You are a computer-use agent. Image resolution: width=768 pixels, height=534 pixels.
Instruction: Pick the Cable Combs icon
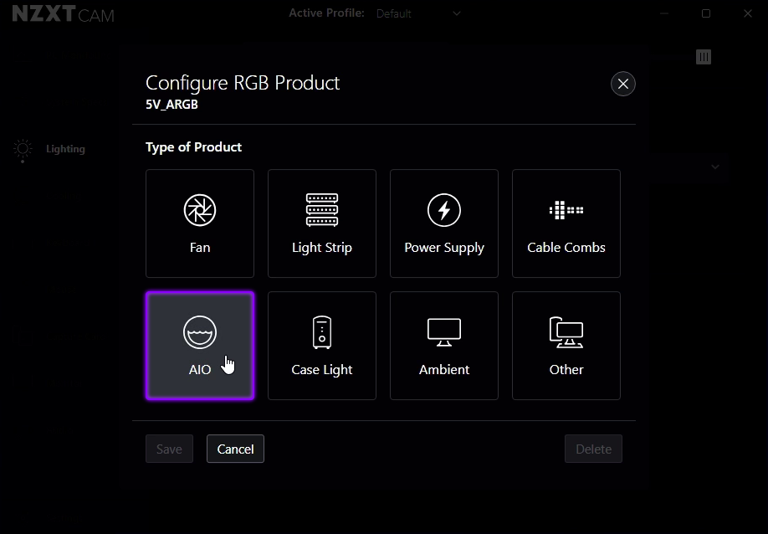coord(566,210)
